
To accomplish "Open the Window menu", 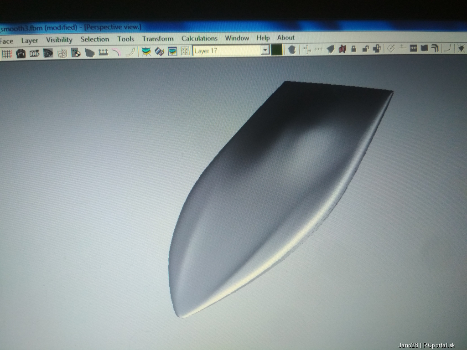I will point(237,38).
